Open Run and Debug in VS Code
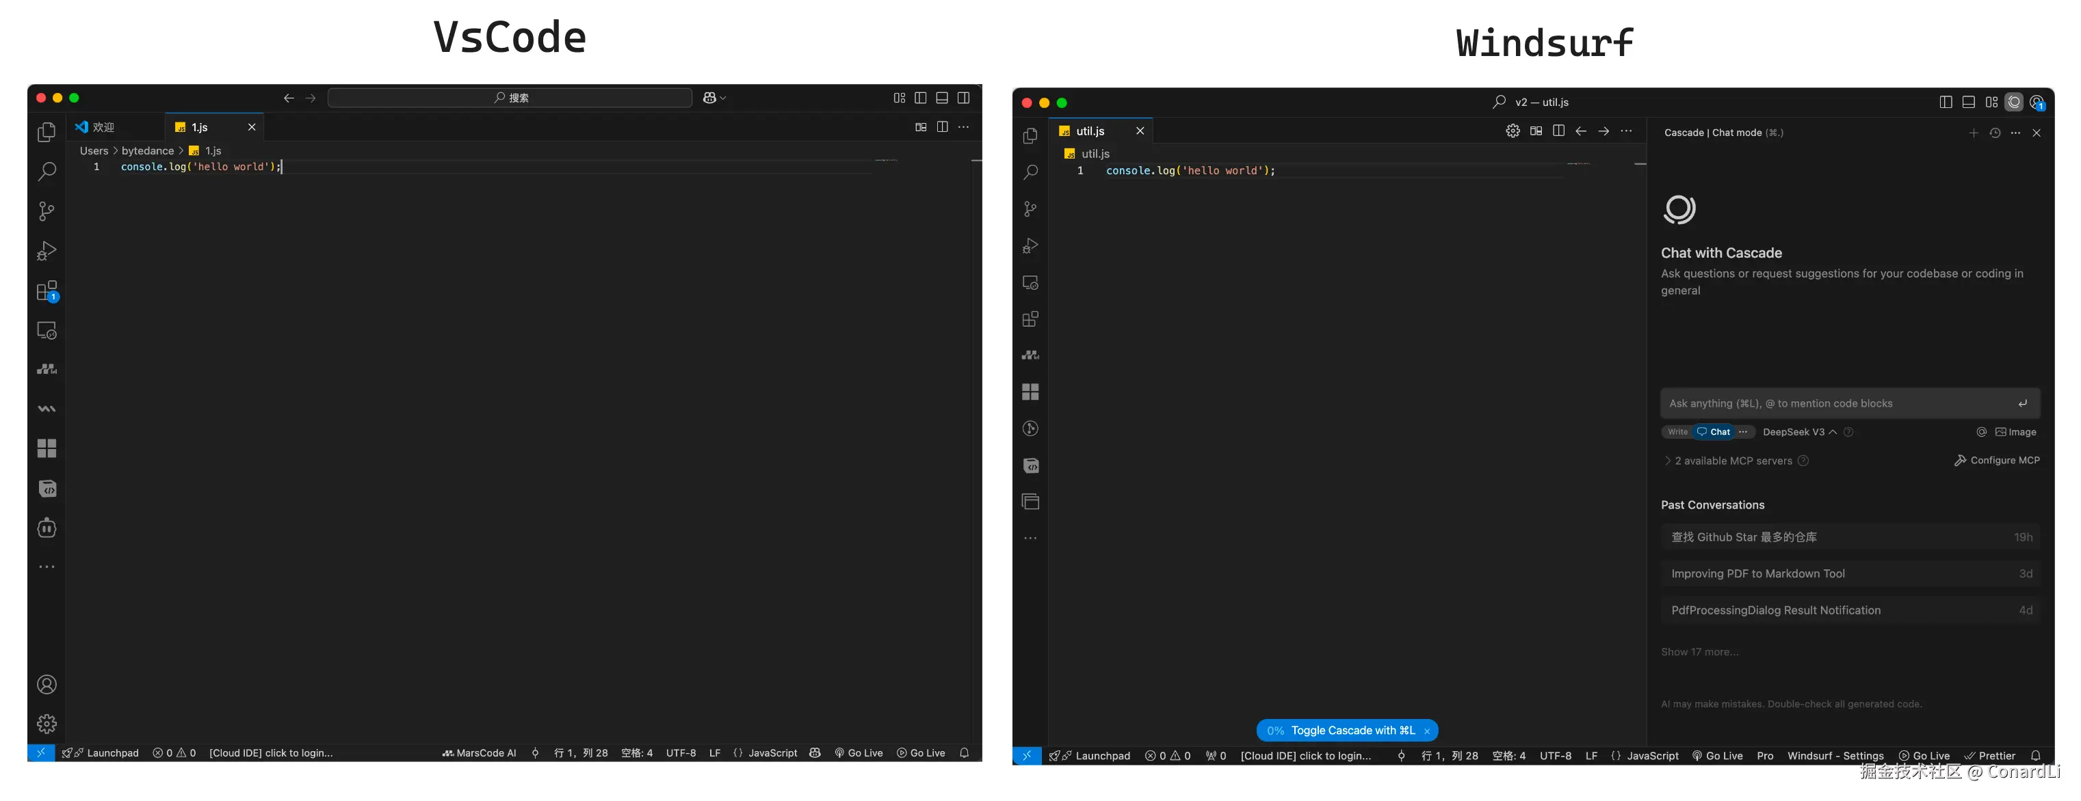This screenshot has width=2081, height=801. [47, 251]
